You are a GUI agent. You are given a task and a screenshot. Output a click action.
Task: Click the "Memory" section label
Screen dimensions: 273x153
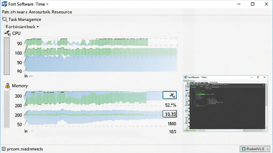tap(20, 86)
